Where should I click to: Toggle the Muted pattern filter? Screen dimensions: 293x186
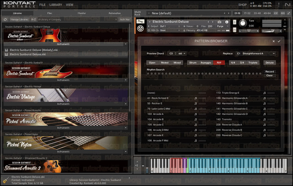tap(165, 63)
